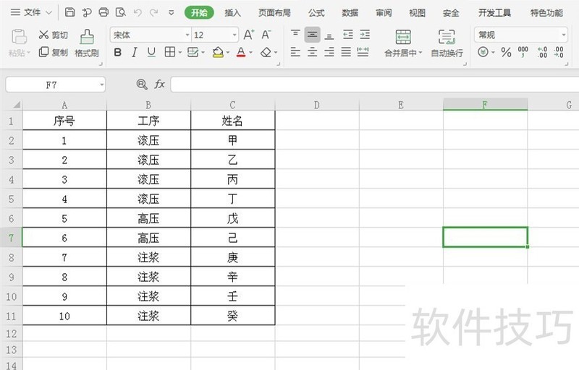579x370 pixels.
Task: Open the font size 12 dropdown
Action: click(234, 35)
